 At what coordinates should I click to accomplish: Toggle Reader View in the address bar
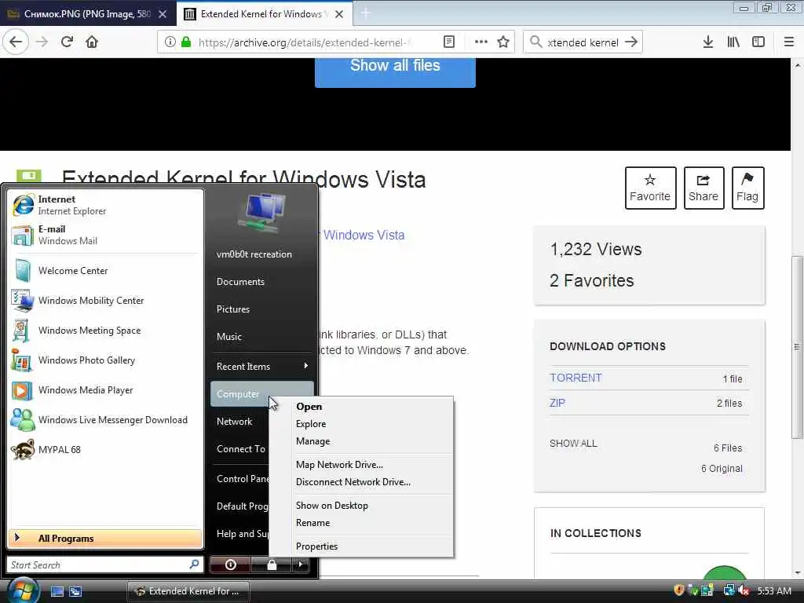point(448,42)
